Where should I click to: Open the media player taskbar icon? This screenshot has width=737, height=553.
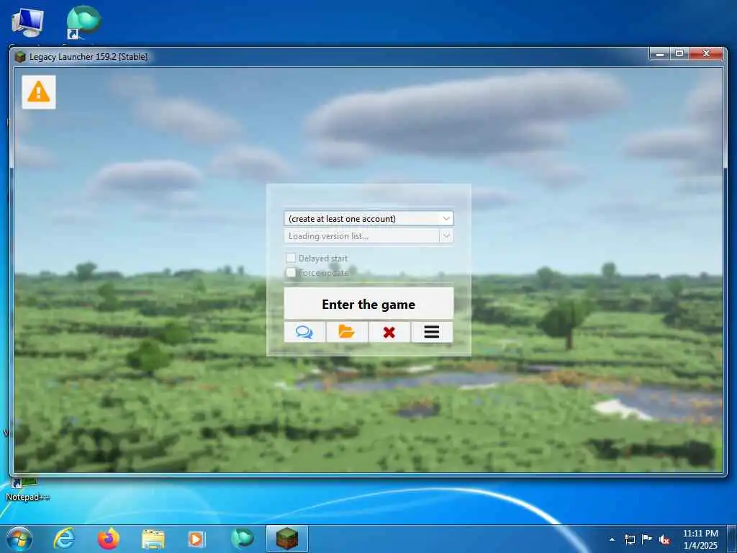[196, 539]
